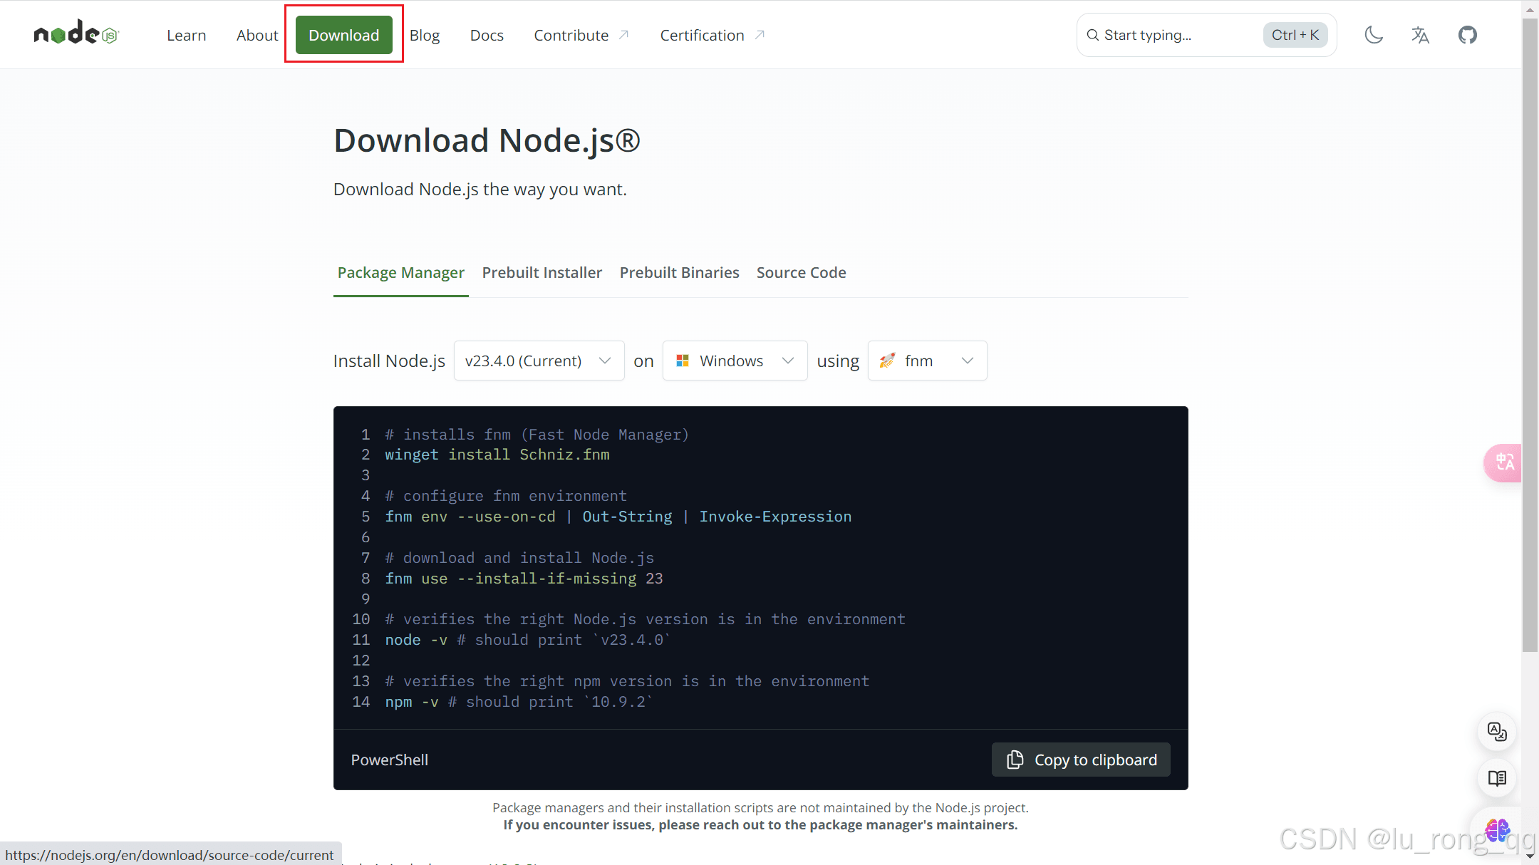The height and width of the screenshot is (865, 1539).
Task: Switch to the Prebuilt Binaries tab
Action: point(679,273)
